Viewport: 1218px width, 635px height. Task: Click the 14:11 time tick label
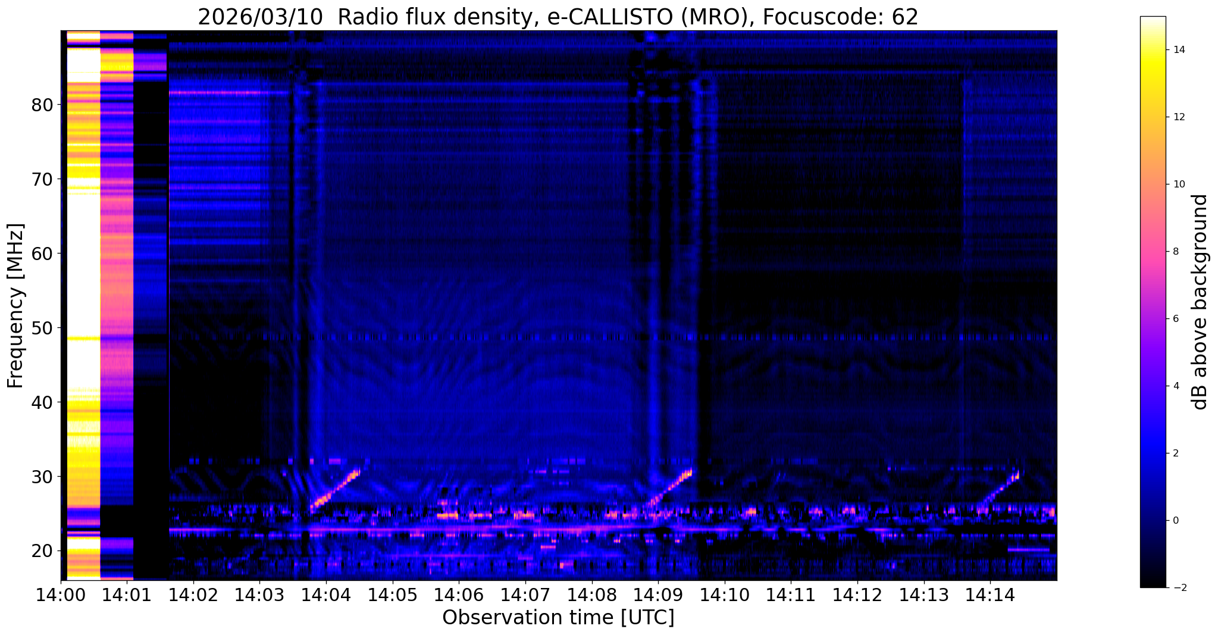point(791,595)
